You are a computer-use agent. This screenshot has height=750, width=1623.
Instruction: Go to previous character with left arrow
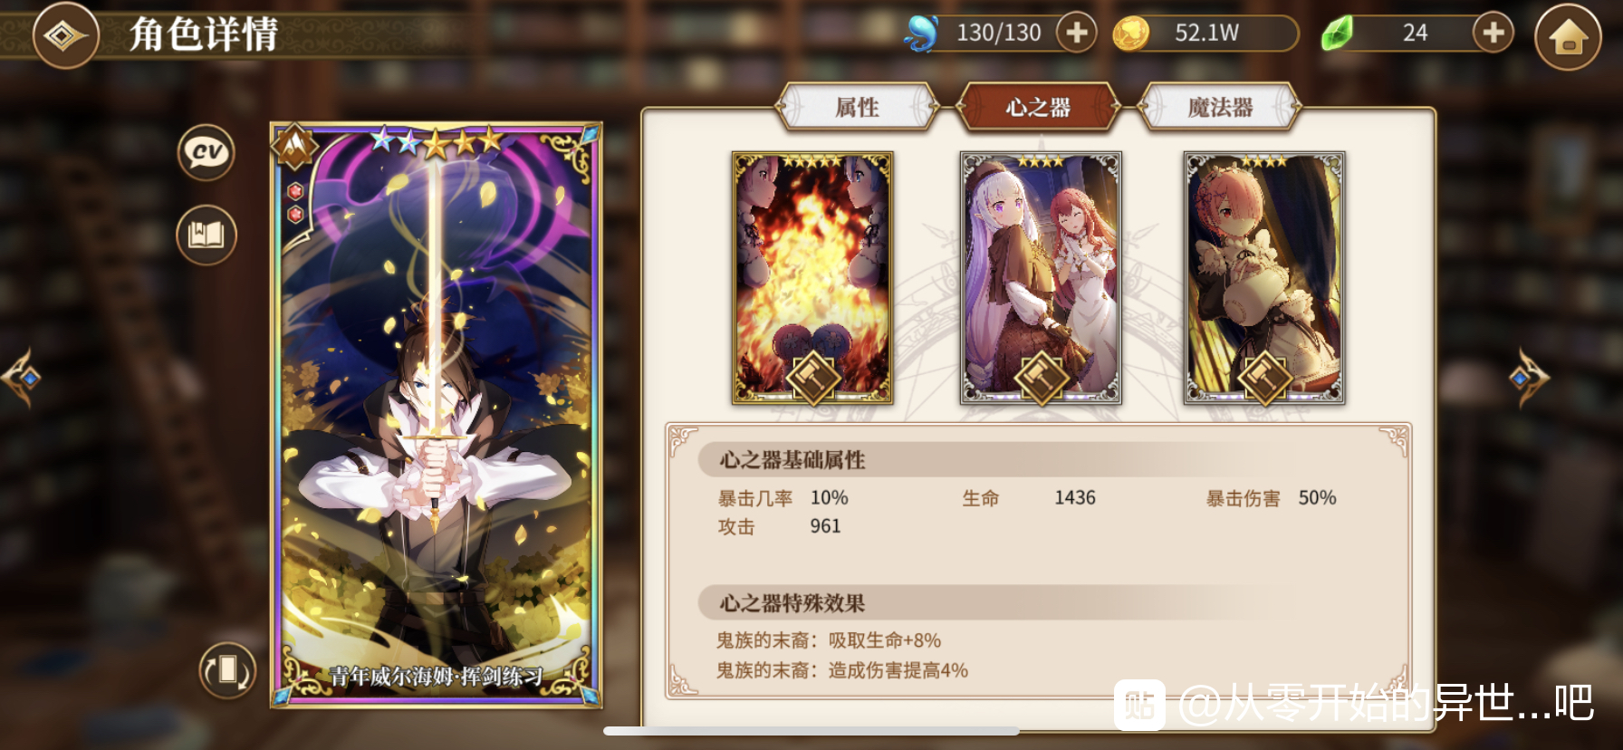click(x=23, y=377)
